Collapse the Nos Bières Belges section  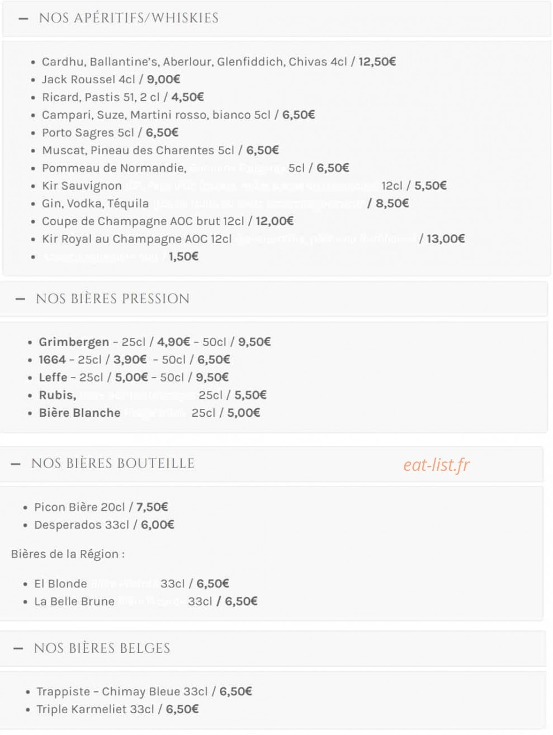coord(273,648)
